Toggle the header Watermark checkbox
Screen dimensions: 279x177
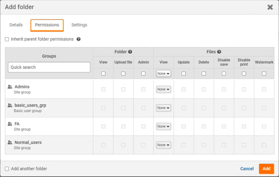(x=264, y=74)
